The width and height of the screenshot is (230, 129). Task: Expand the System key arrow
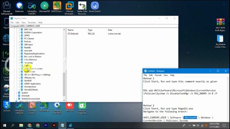(x=17, y=93)
